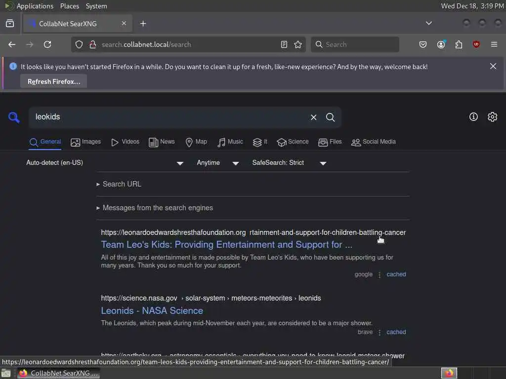Open uBlock Origin popup
This screenshot has width=506, height=379.
tap(476, 44)
